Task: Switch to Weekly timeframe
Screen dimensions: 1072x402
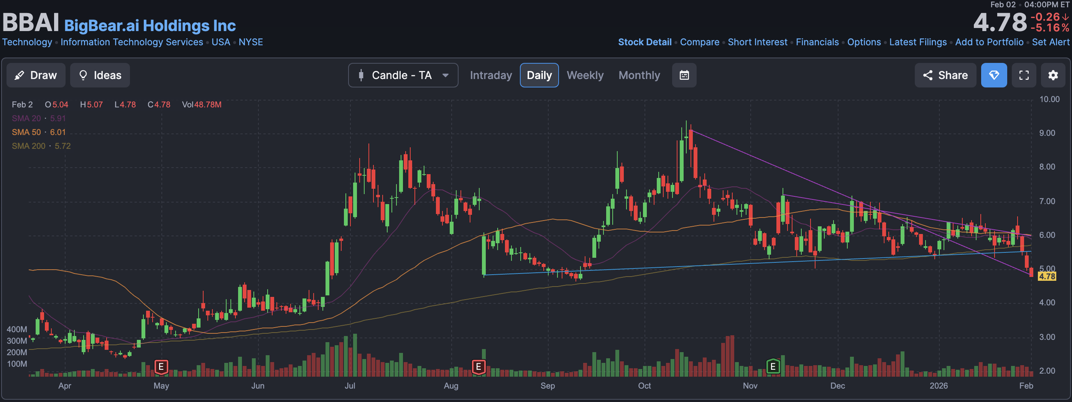Action: [585, 75]
